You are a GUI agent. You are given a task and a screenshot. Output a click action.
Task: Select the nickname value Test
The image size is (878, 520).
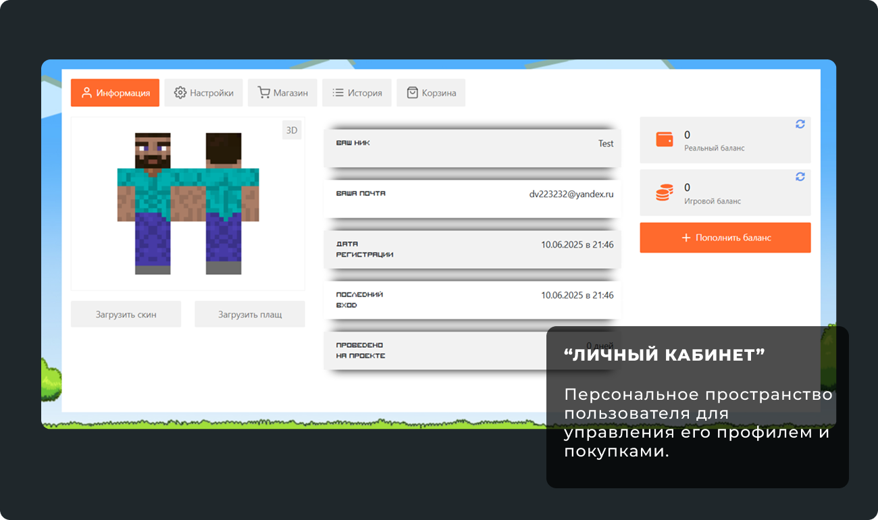[606, 143]
